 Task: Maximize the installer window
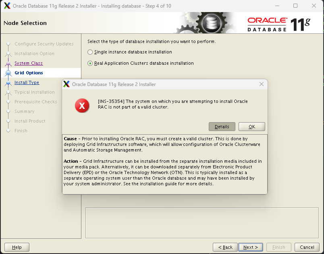tap(295, 6)
